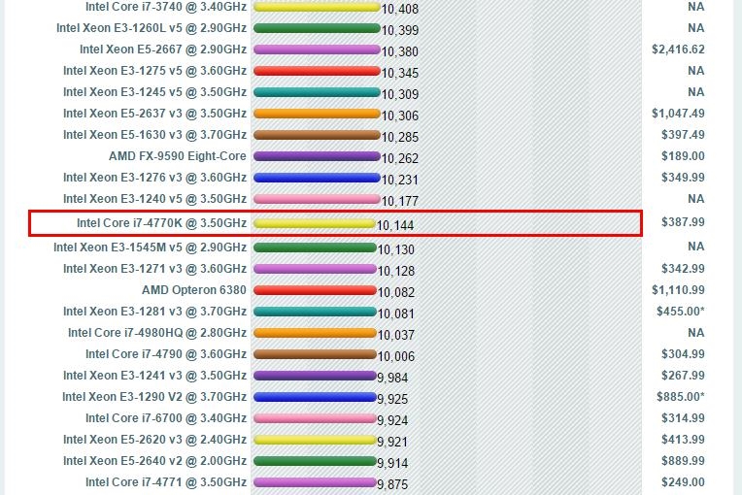Image resolution: width=742 pixels, height=495 pixels.
Task: Open Intel Xeon E3-1241 v3 @ 3.50GHz
Action: point(154,376)
